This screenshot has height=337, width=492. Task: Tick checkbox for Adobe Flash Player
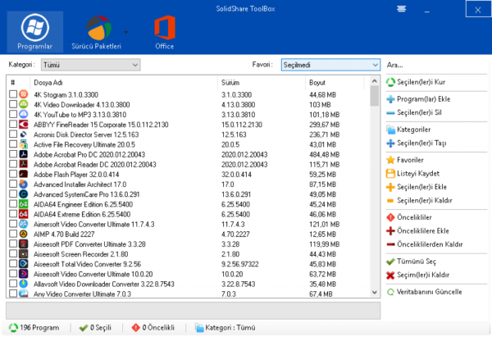point(12,174)
